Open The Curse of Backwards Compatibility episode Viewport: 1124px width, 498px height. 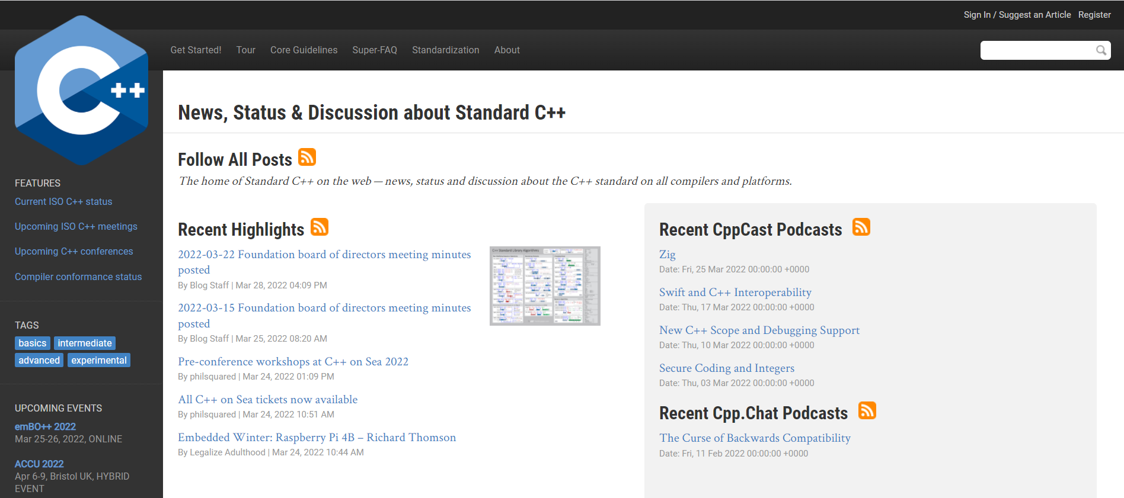point(755,438)
